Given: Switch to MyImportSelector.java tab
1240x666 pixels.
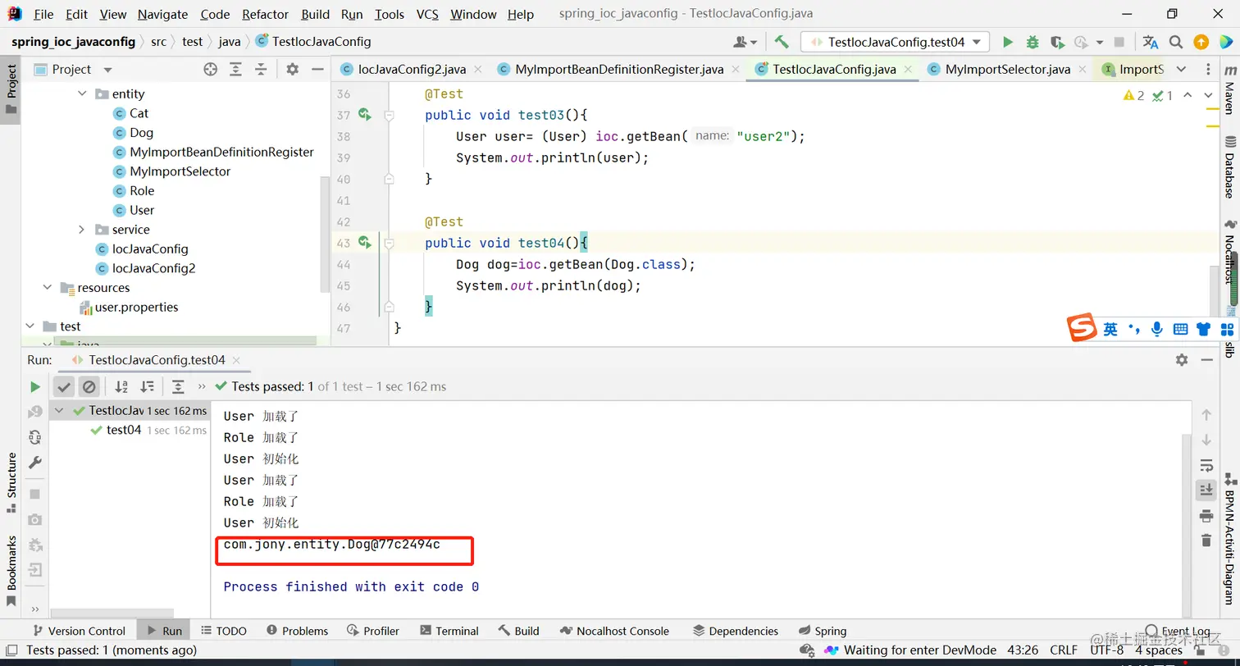Looking at the screenshot, I should point(1008,70).
